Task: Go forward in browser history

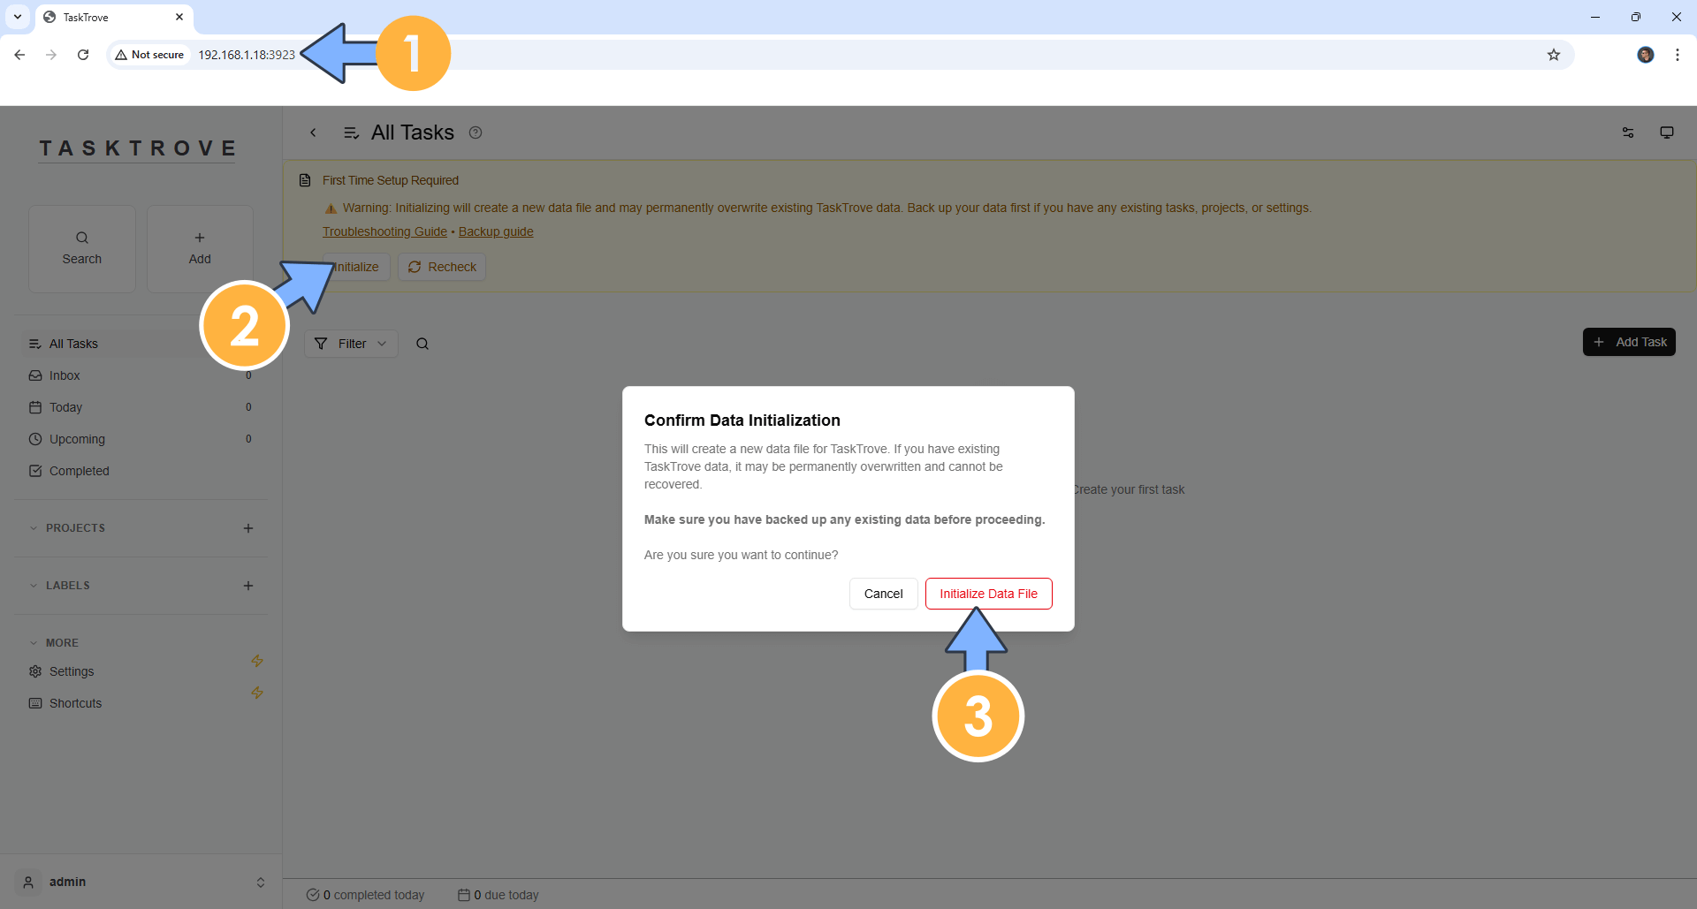Action: (51, 55)
